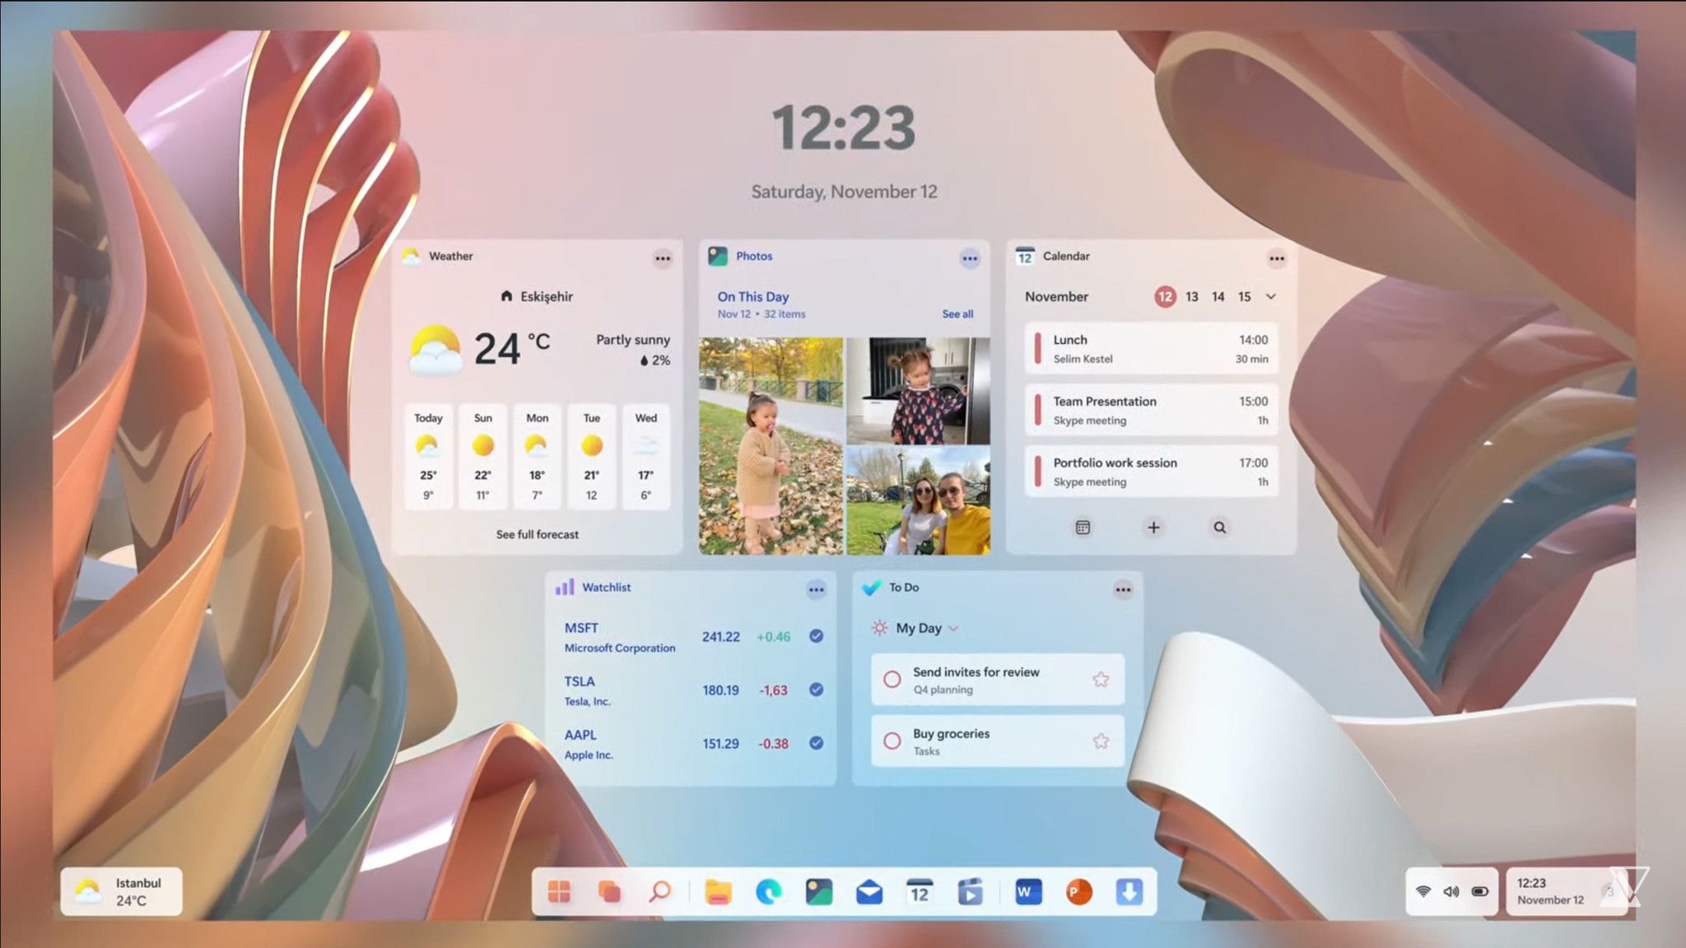
Task: Add new Calendar event with plus button
Action: pos(1151,527)
